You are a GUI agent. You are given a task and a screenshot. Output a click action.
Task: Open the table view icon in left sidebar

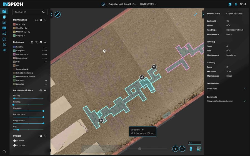[4, 28]
